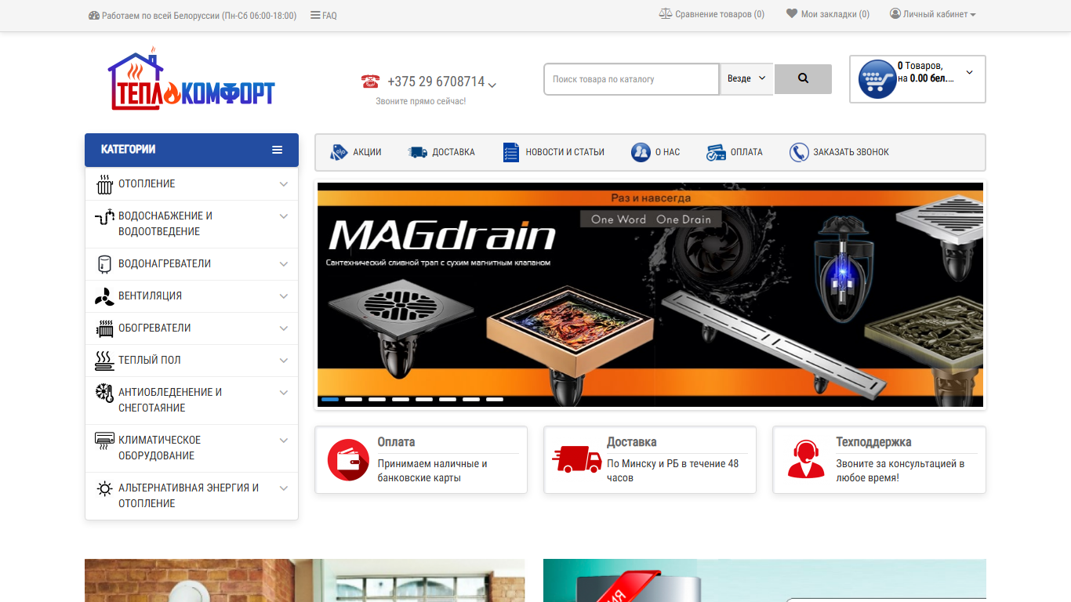Open the Заказать звонок menu item
Viewport: 1071px width, 602px height.
tap(840, 152)
